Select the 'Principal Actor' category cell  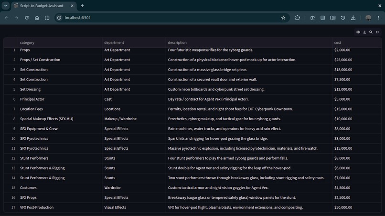point(60,99)
